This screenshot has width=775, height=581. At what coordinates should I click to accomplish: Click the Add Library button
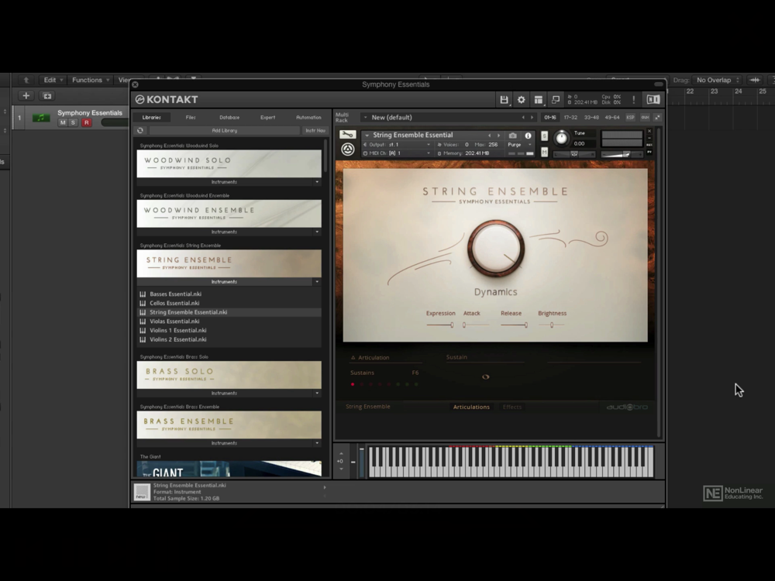[x=225, y=130]
